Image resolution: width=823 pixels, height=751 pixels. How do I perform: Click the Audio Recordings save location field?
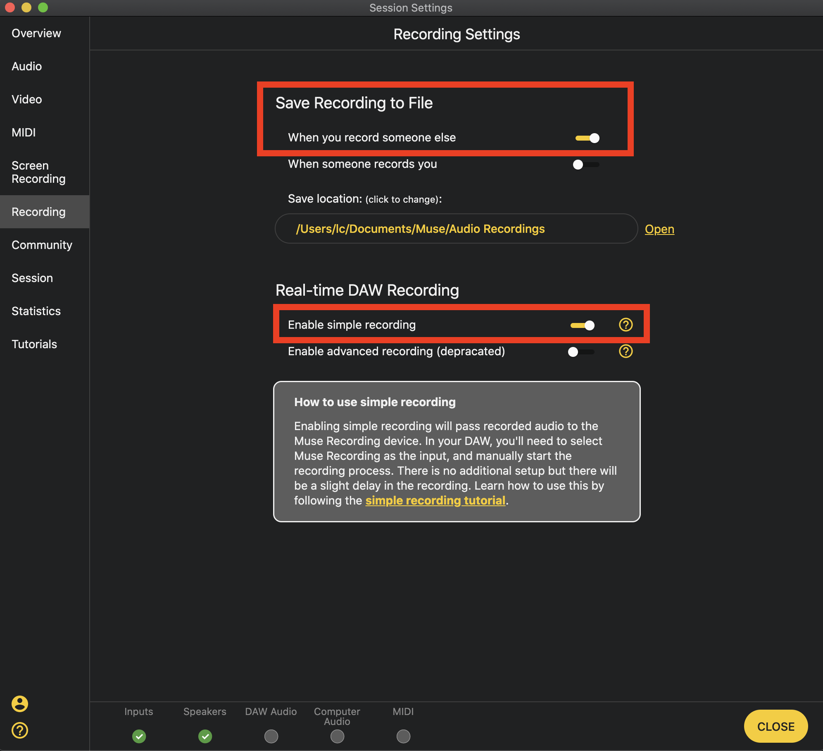(456, 229)
